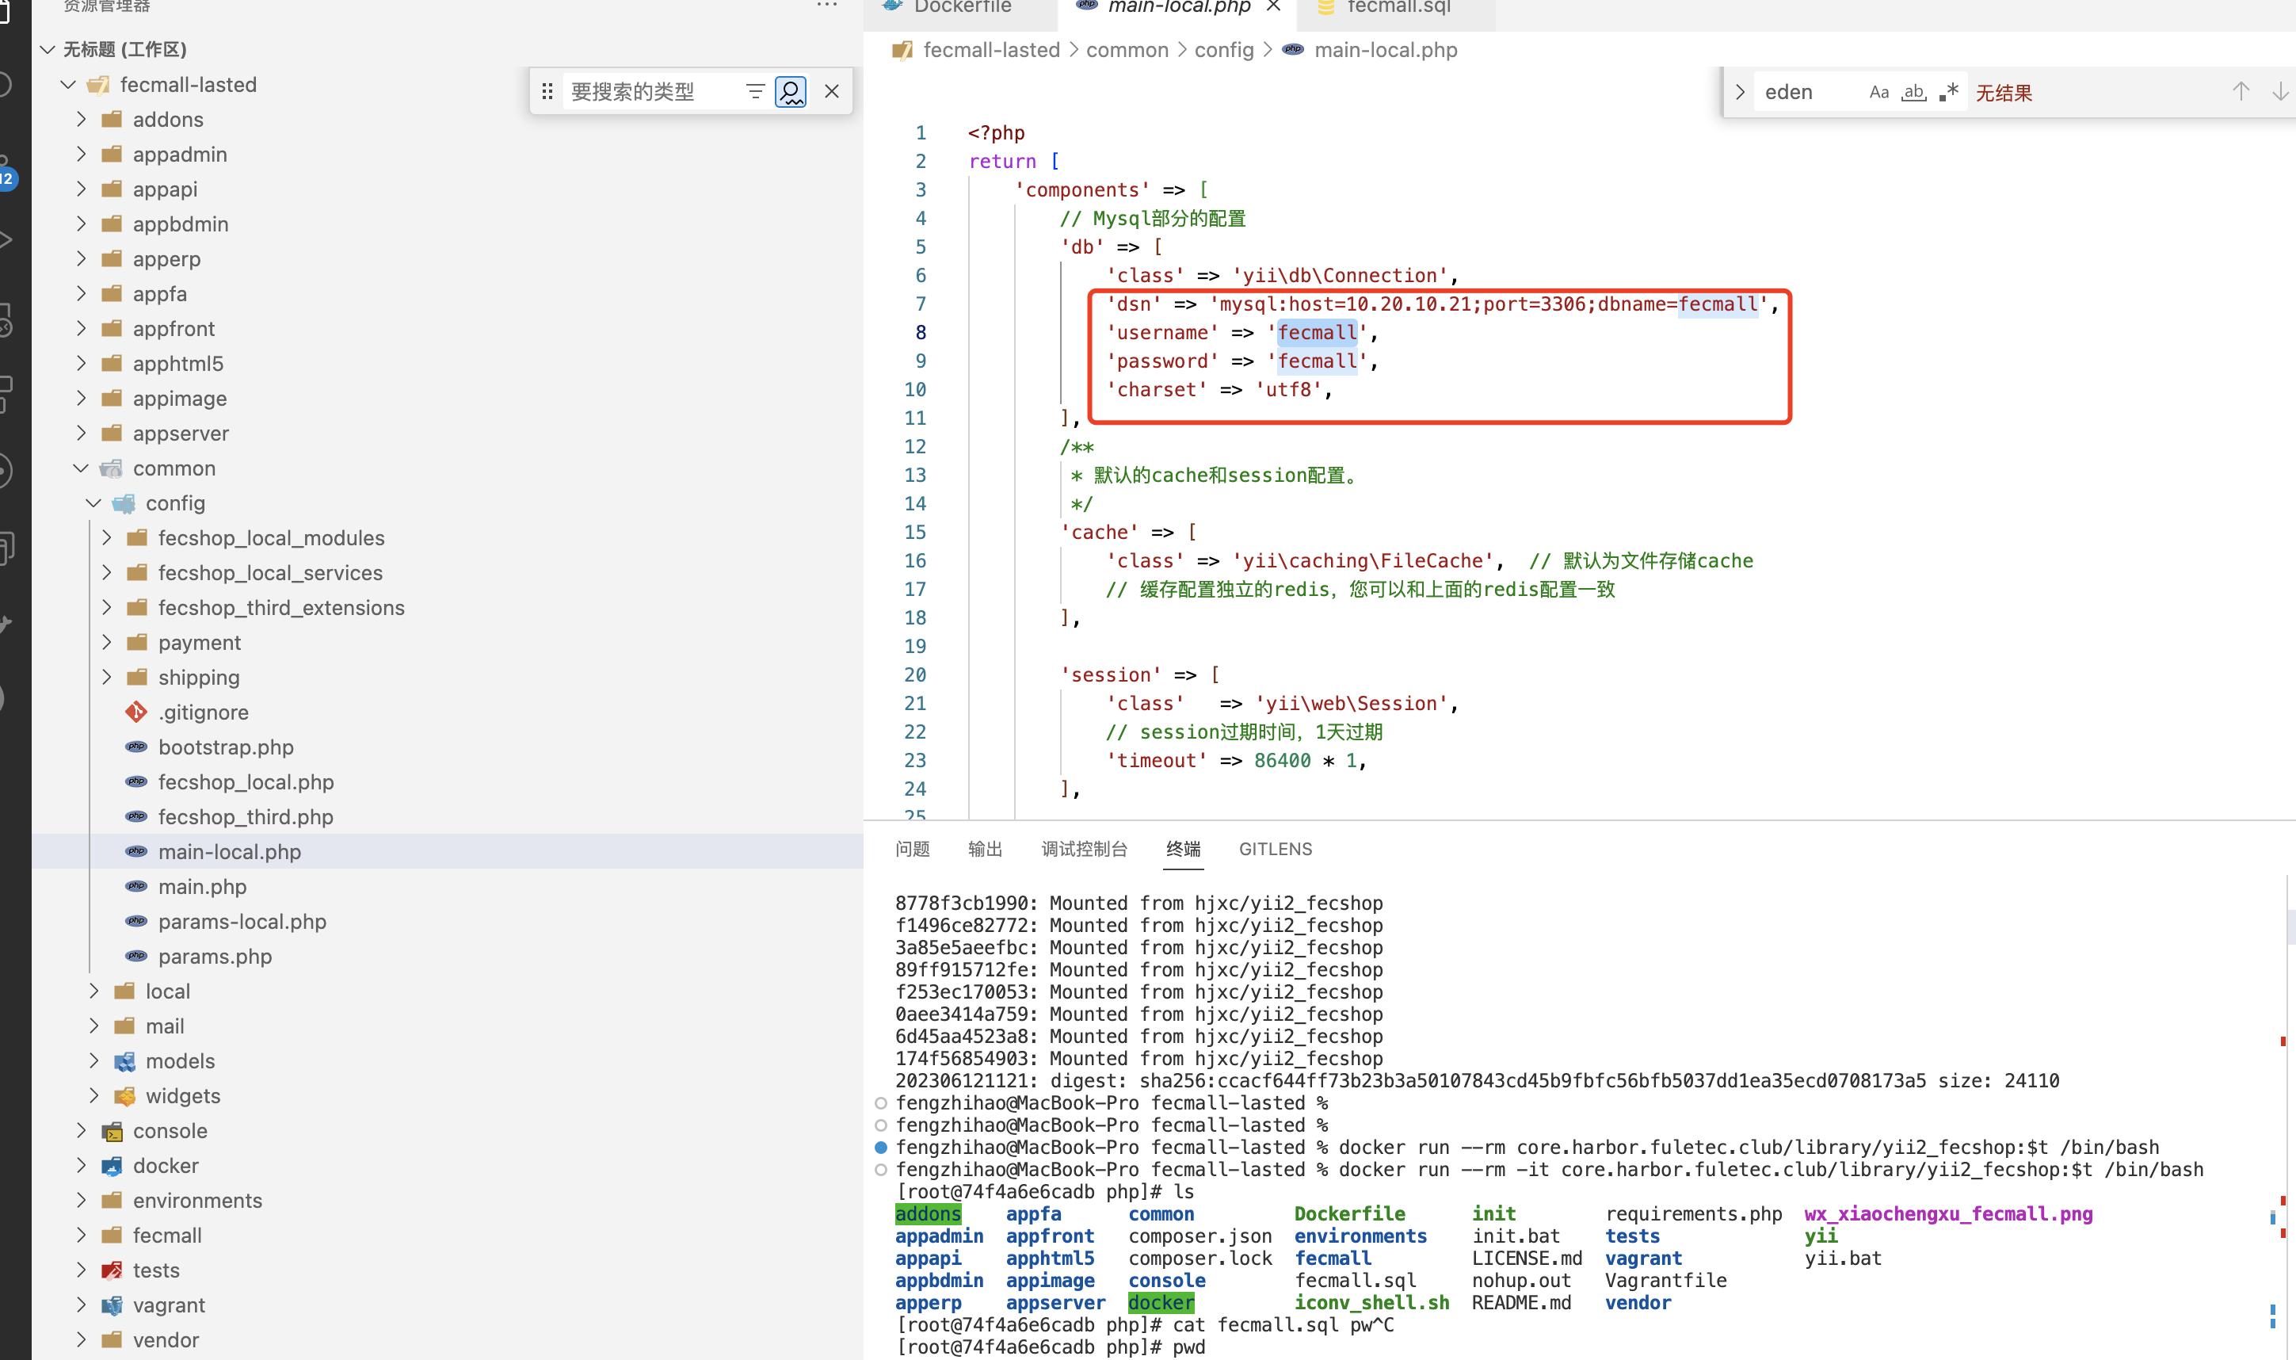Click the tests folder icon
The width and height of the screenshot is (2296, 1360).
(x=112, y=1270)
